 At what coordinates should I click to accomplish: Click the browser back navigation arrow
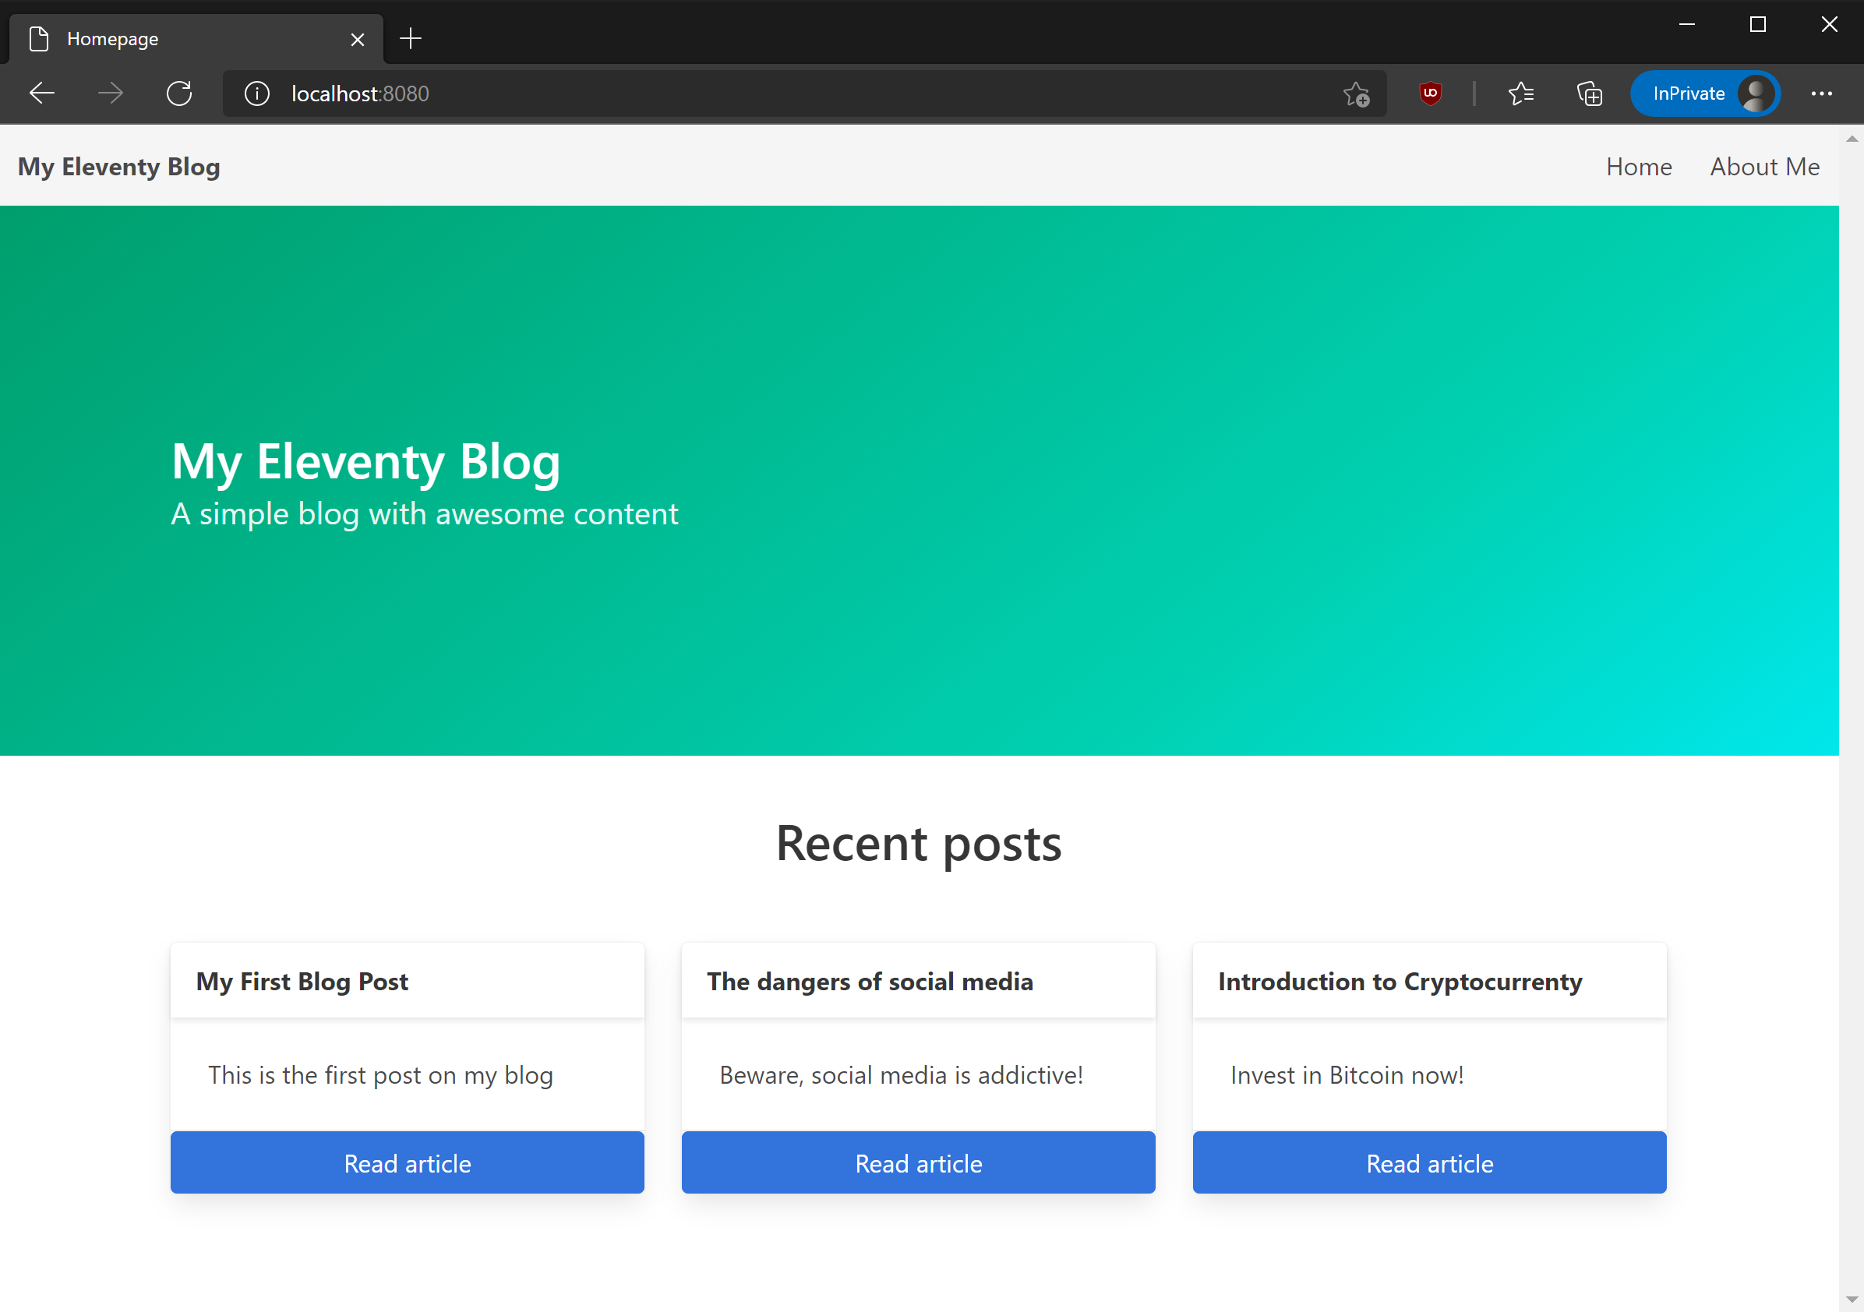(41, 93)
